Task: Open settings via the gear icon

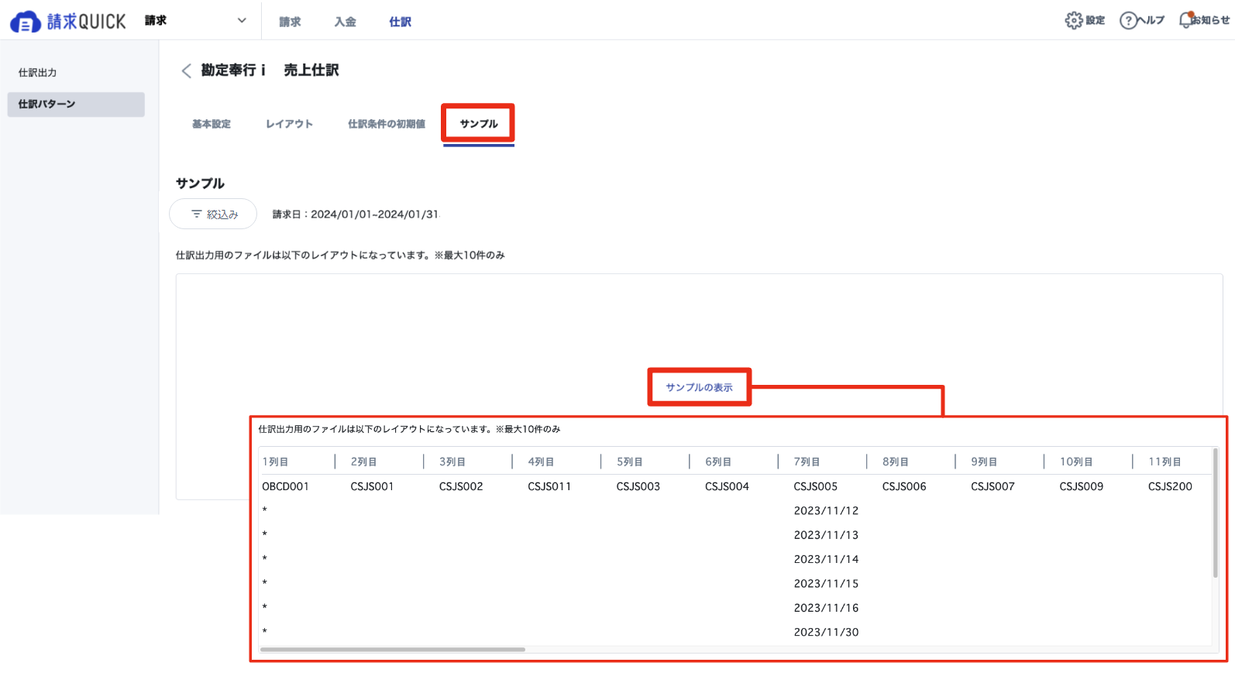Action: pyautogui.click(x=1073, y=20)
